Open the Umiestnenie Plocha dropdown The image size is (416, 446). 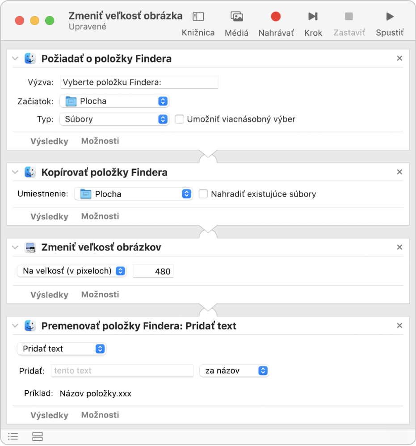click(x=133, y=194)
